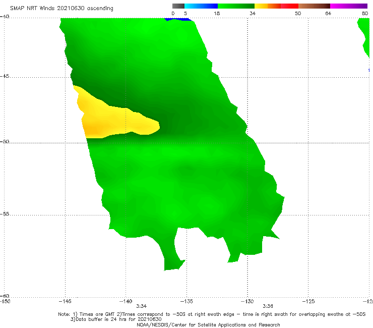The height and width of the screenshot is (328, 373).
Task: Click the color bar label '50'
Action: [298, 13]
